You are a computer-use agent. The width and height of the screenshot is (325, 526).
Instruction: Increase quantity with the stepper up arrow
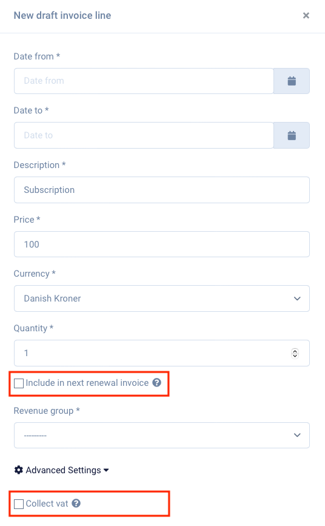(x=295, y=351)
